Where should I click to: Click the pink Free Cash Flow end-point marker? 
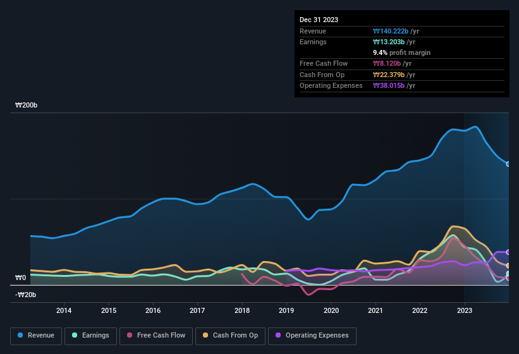[508, 278]
